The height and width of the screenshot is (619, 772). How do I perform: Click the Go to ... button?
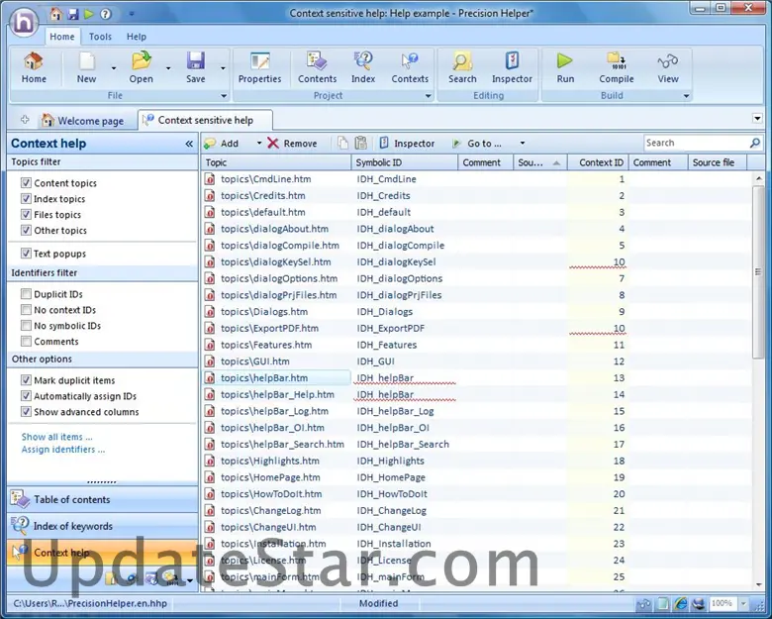[477, 143]
